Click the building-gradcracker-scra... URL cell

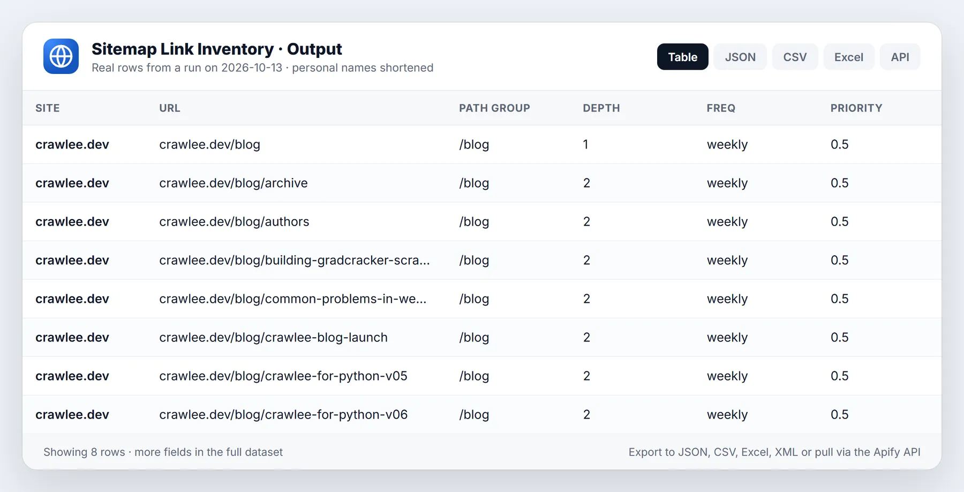click(295, 260)
